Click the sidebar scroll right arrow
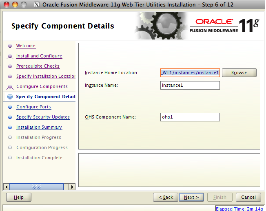 72,187
